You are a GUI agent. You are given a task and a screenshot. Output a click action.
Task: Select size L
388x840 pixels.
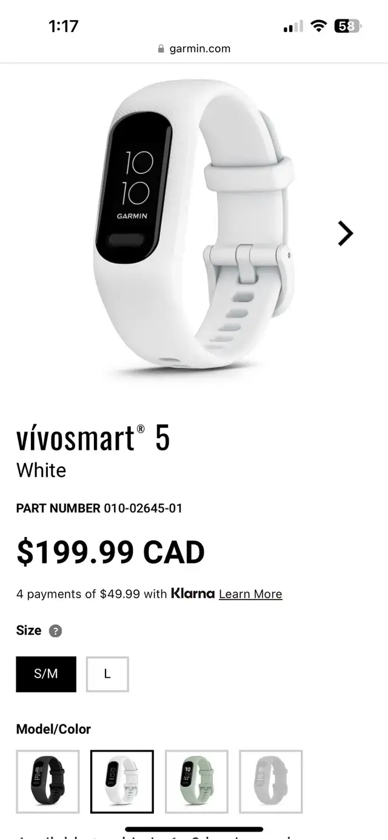point(107,674)
